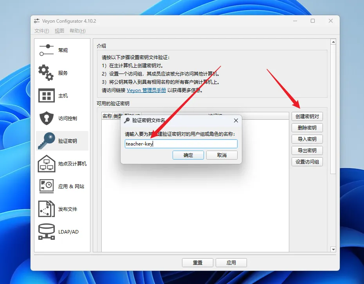Click the scrollbar down arrow

click(x=333, y=250)
